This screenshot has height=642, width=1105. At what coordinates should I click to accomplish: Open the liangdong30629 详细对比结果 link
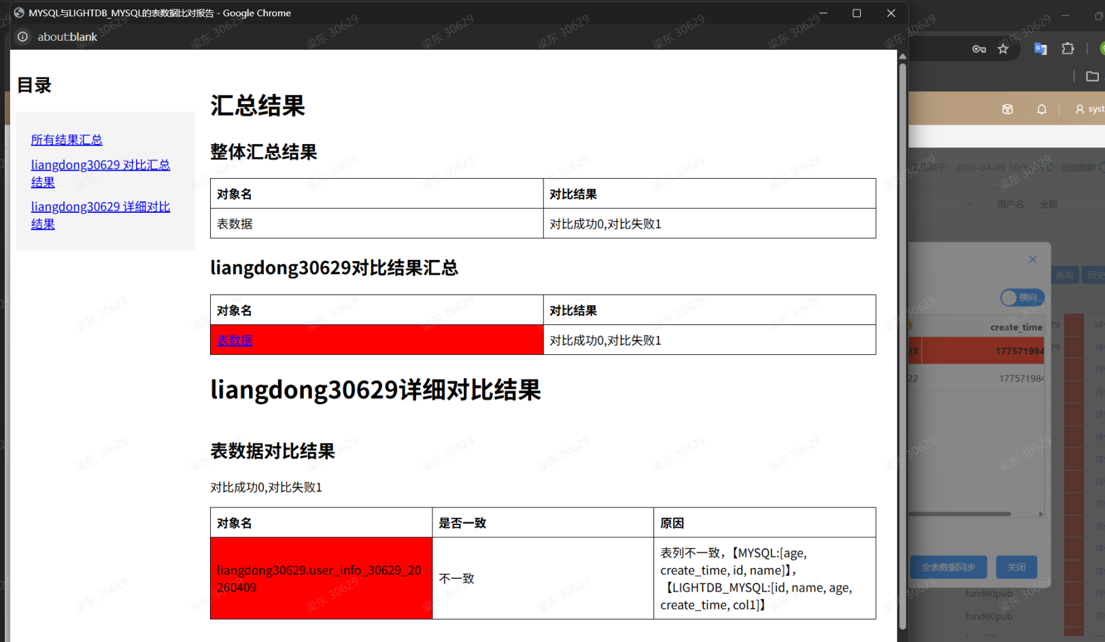click(x=101, y=215)
